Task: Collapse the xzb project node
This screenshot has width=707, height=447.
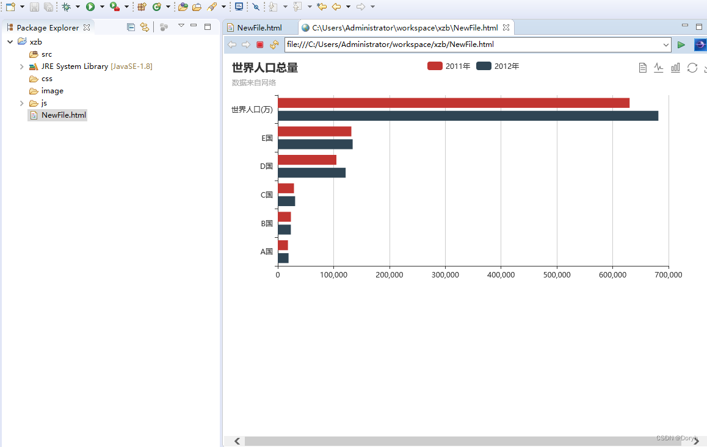Action: pyautogui.click(x=10, y=42)
